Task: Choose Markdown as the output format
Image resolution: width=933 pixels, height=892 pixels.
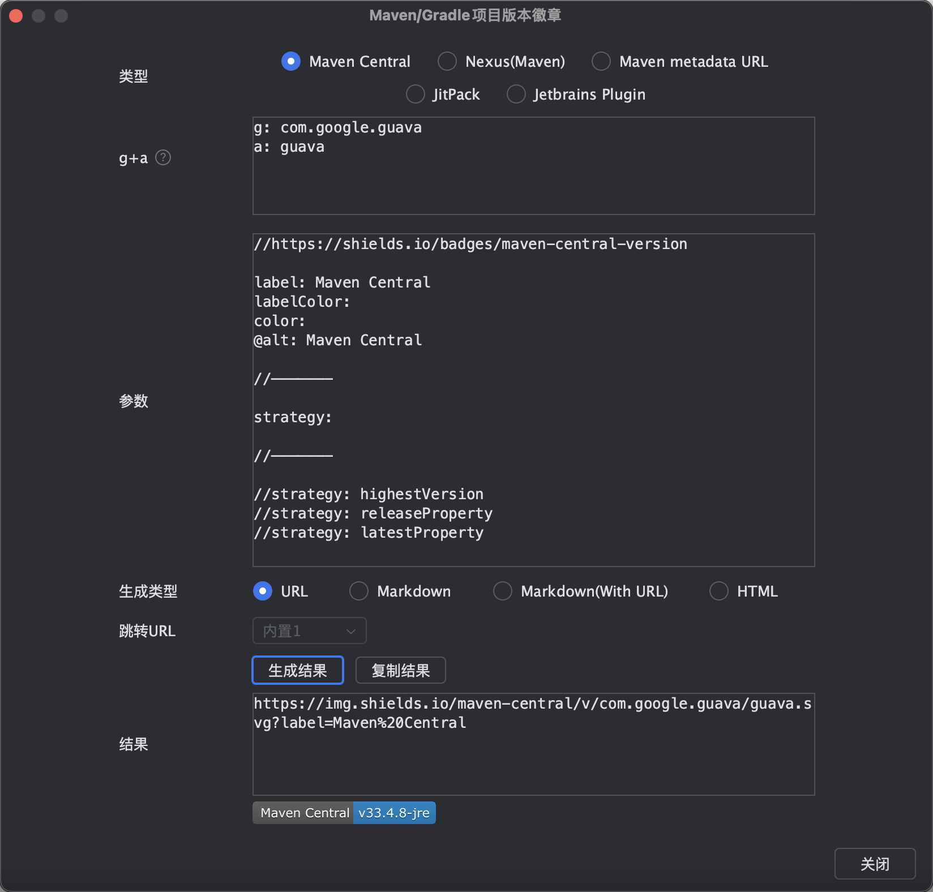Action: pyautogui.click(x=358, y=591)
